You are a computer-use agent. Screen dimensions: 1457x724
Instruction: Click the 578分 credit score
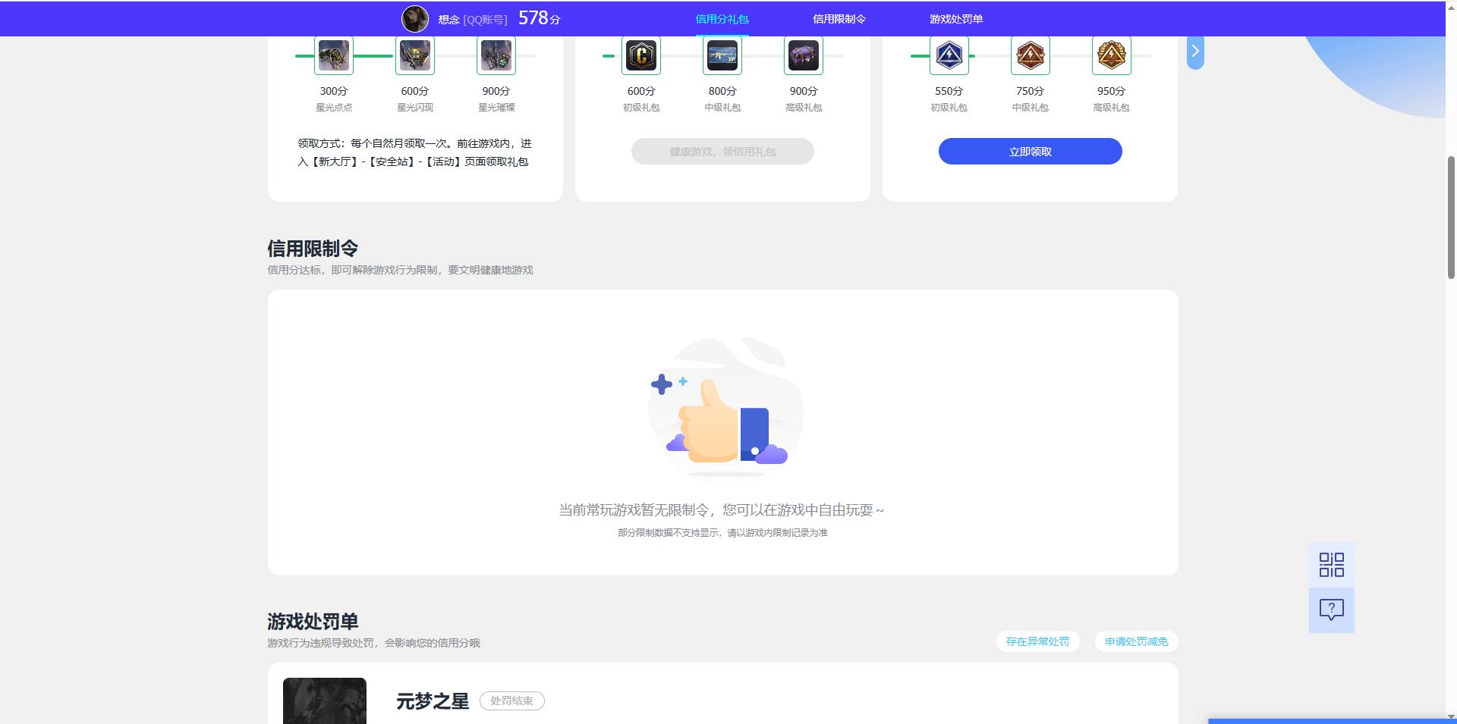[x=540, y=18]
